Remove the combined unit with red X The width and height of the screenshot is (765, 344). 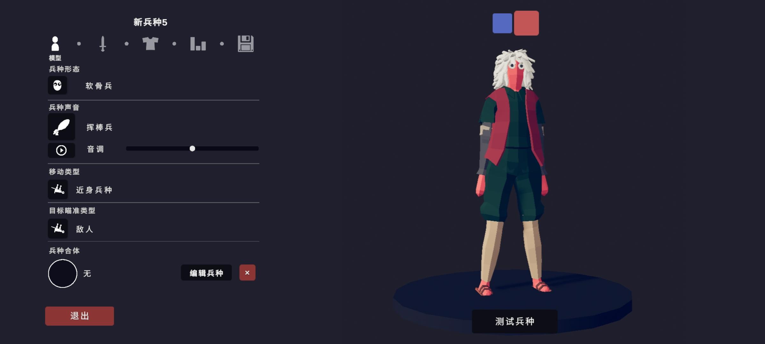pos(247,273)
